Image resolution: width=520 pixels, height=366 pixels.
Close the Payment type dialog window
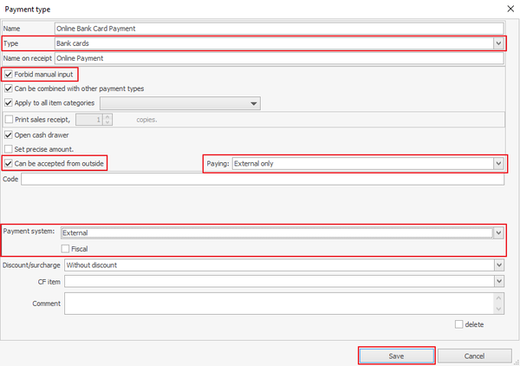(507, 9)
